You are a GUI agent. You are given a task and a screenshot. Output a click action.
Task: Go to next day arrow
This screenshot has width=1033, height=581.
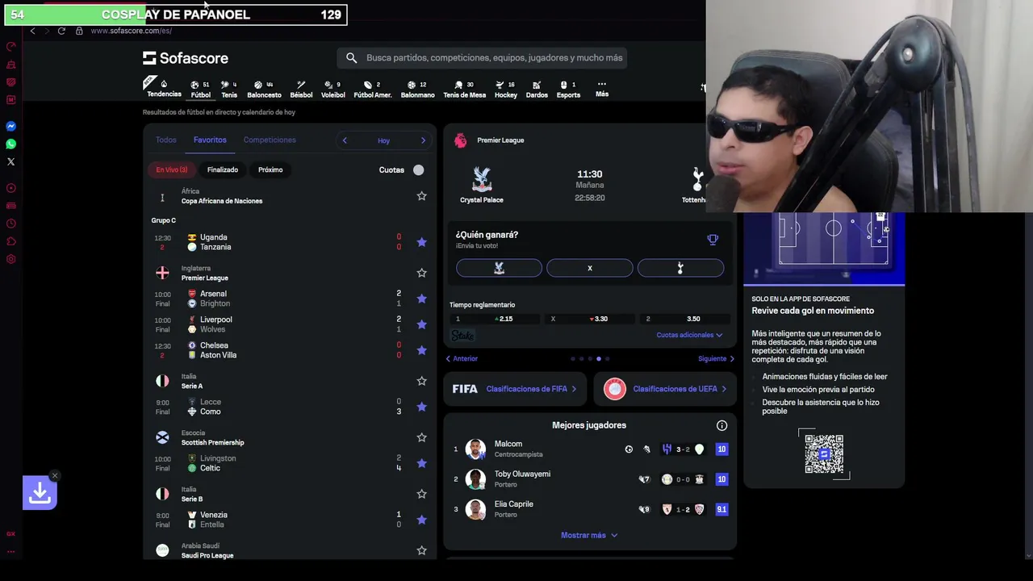423,140
